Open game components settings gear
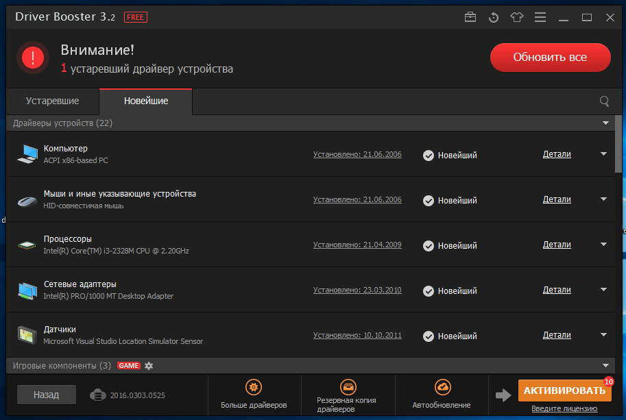The image size is (626, 420). pyautogui.click(x=149, y=366)
